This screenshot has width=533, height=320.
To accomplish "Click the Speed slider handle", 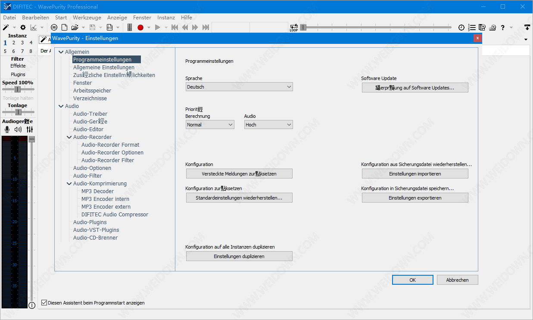I will (17, 89).
